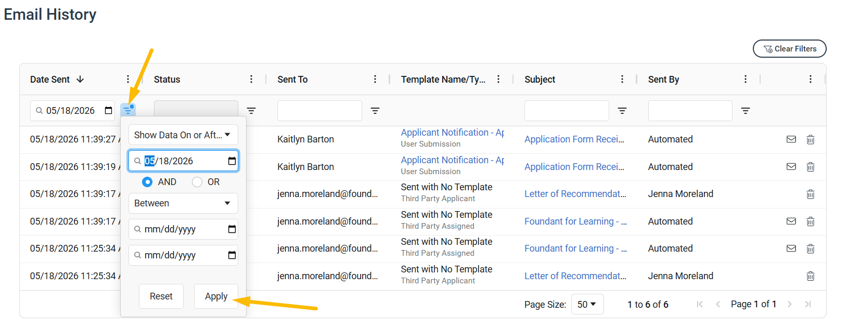Click the Sent By column header
The width and height of the screenshot is (847, 327).
click(663, 80)
